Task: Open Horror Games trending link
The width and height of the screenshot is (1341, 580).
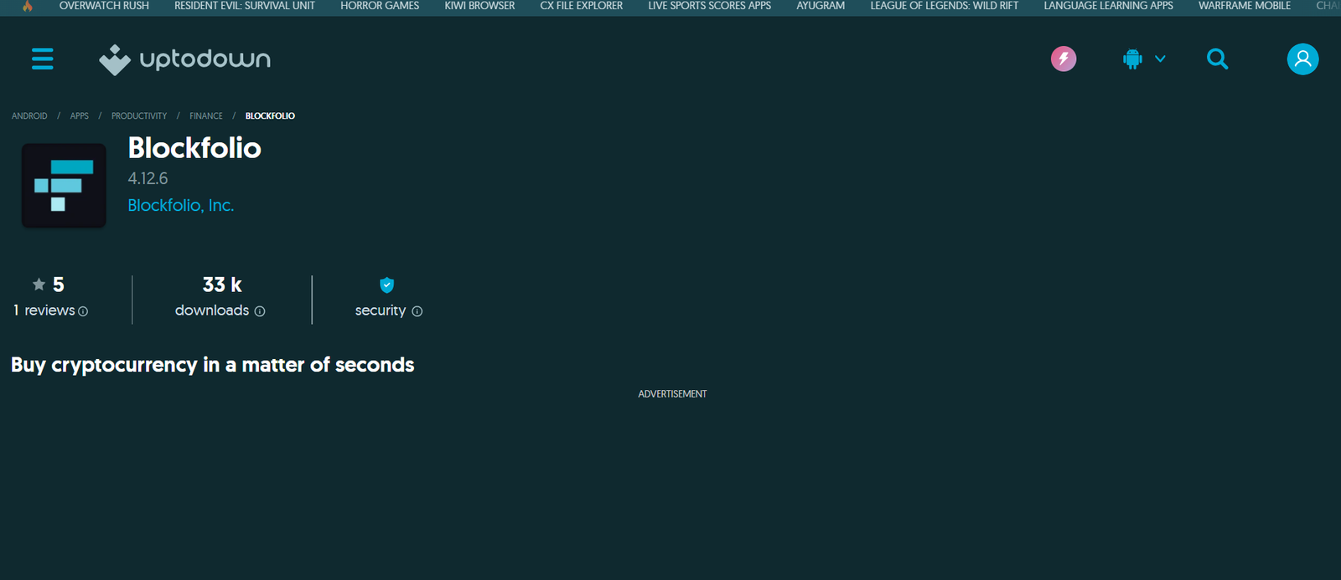Action: (380, 5)
